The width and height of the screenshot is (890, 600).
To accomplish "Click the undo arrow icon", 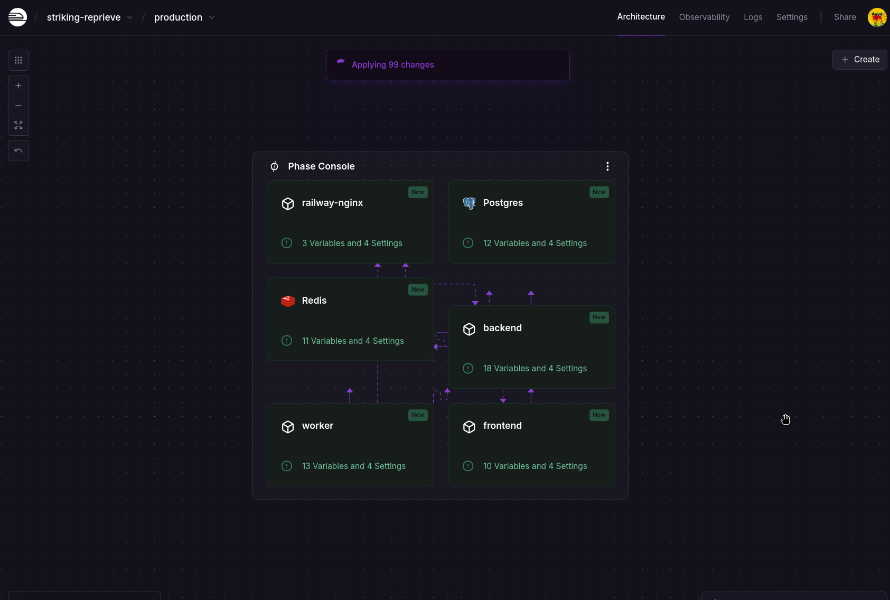I will (x=18, y=151).
